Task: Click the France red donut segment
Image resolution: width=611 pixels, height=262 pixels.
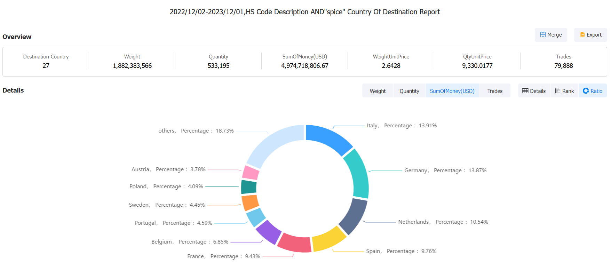Action: coord(295,243)
